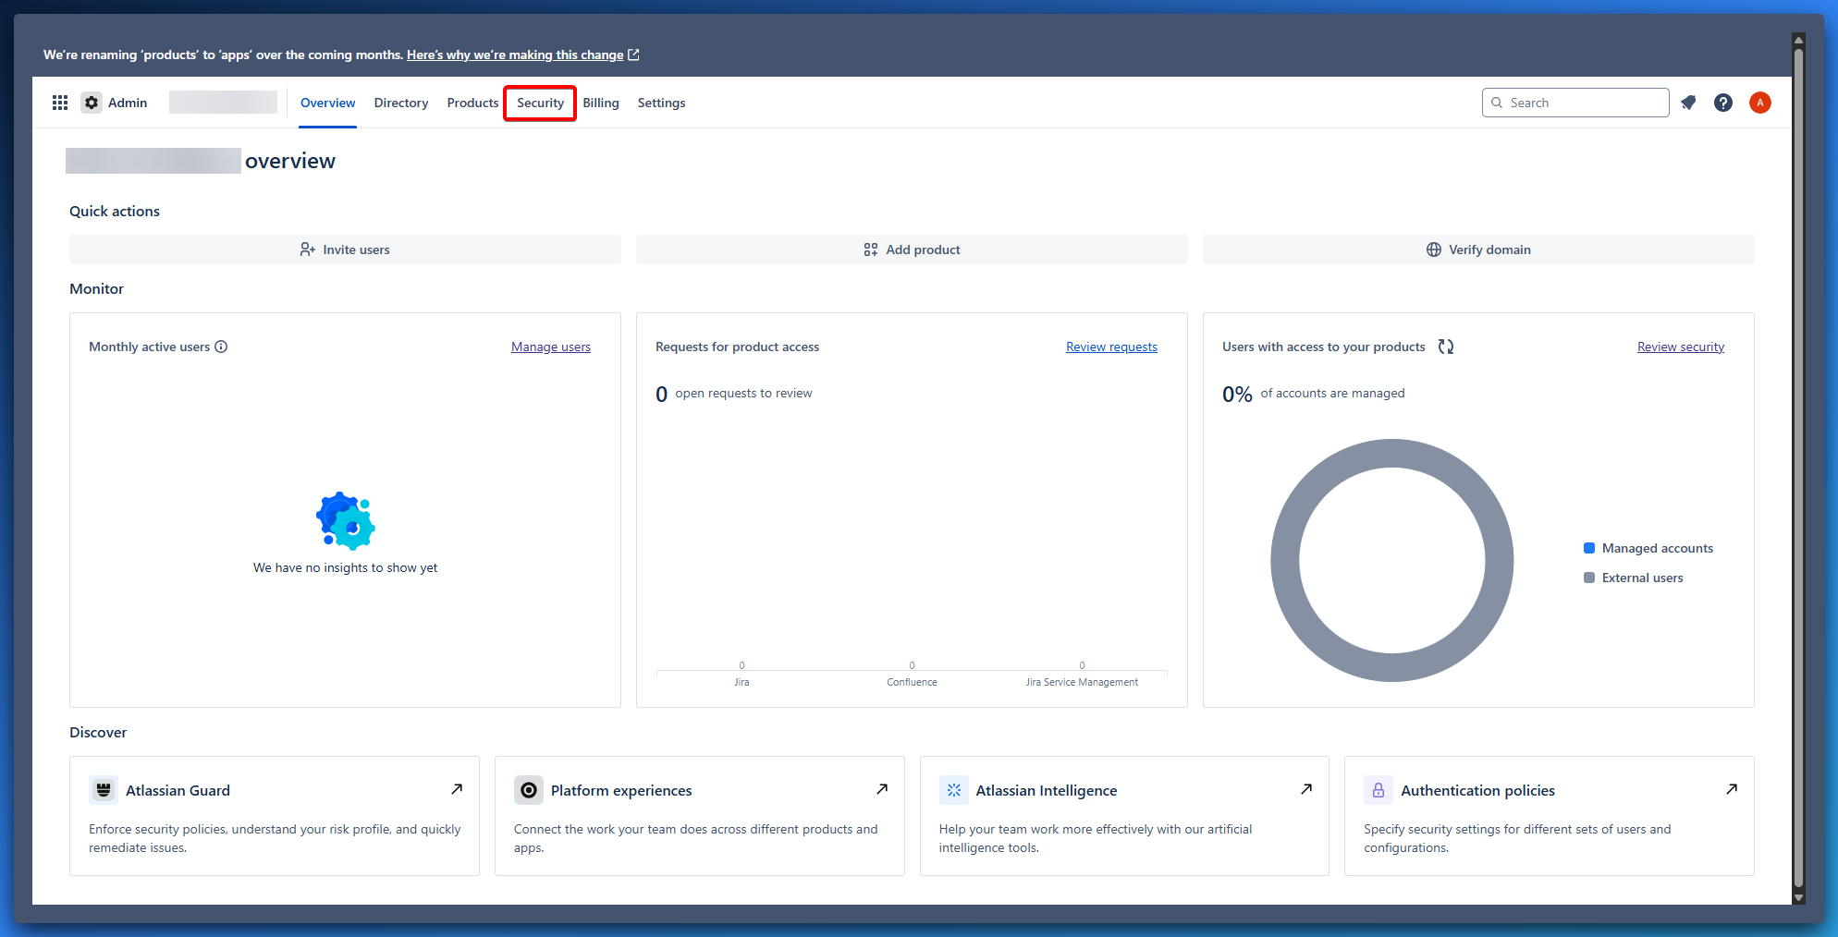Click the 'We have no insights to show yet' text
Screen dimensions: 1838x937
click(345, 567)
